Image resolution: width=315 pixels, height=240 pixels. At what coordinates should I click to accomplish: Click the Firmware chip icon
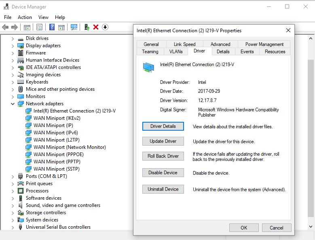point(21,53)
